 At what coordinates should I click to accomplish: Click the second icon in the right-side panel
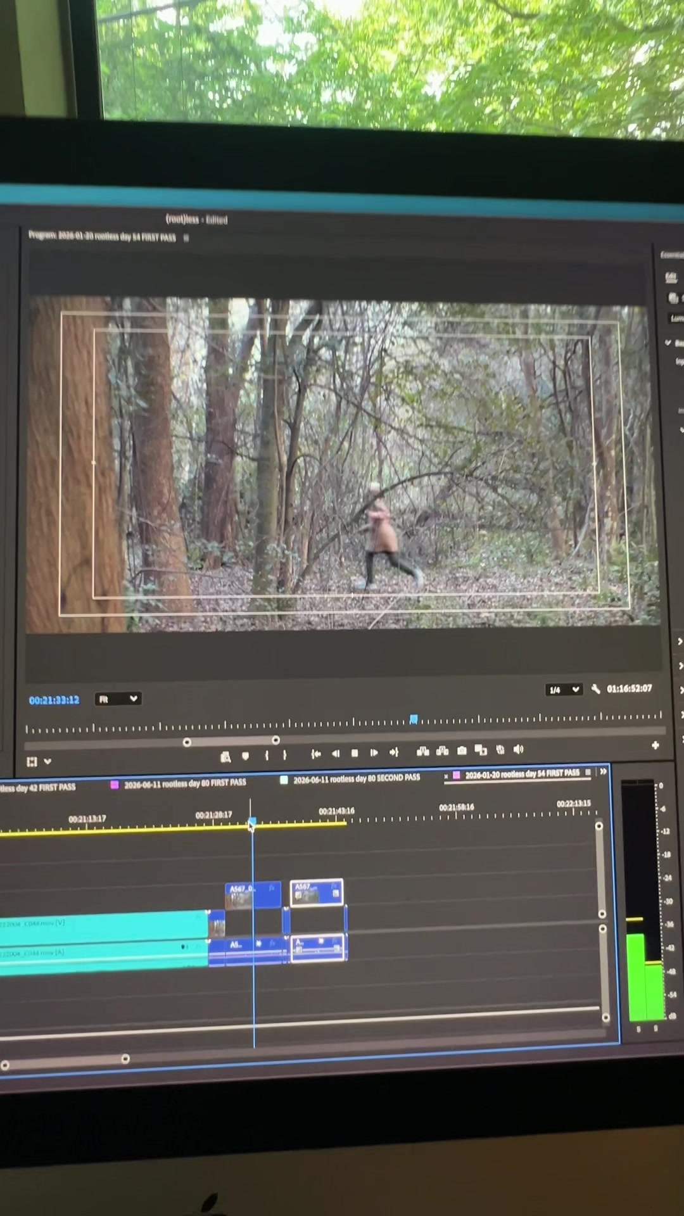(x=673, y=298)
